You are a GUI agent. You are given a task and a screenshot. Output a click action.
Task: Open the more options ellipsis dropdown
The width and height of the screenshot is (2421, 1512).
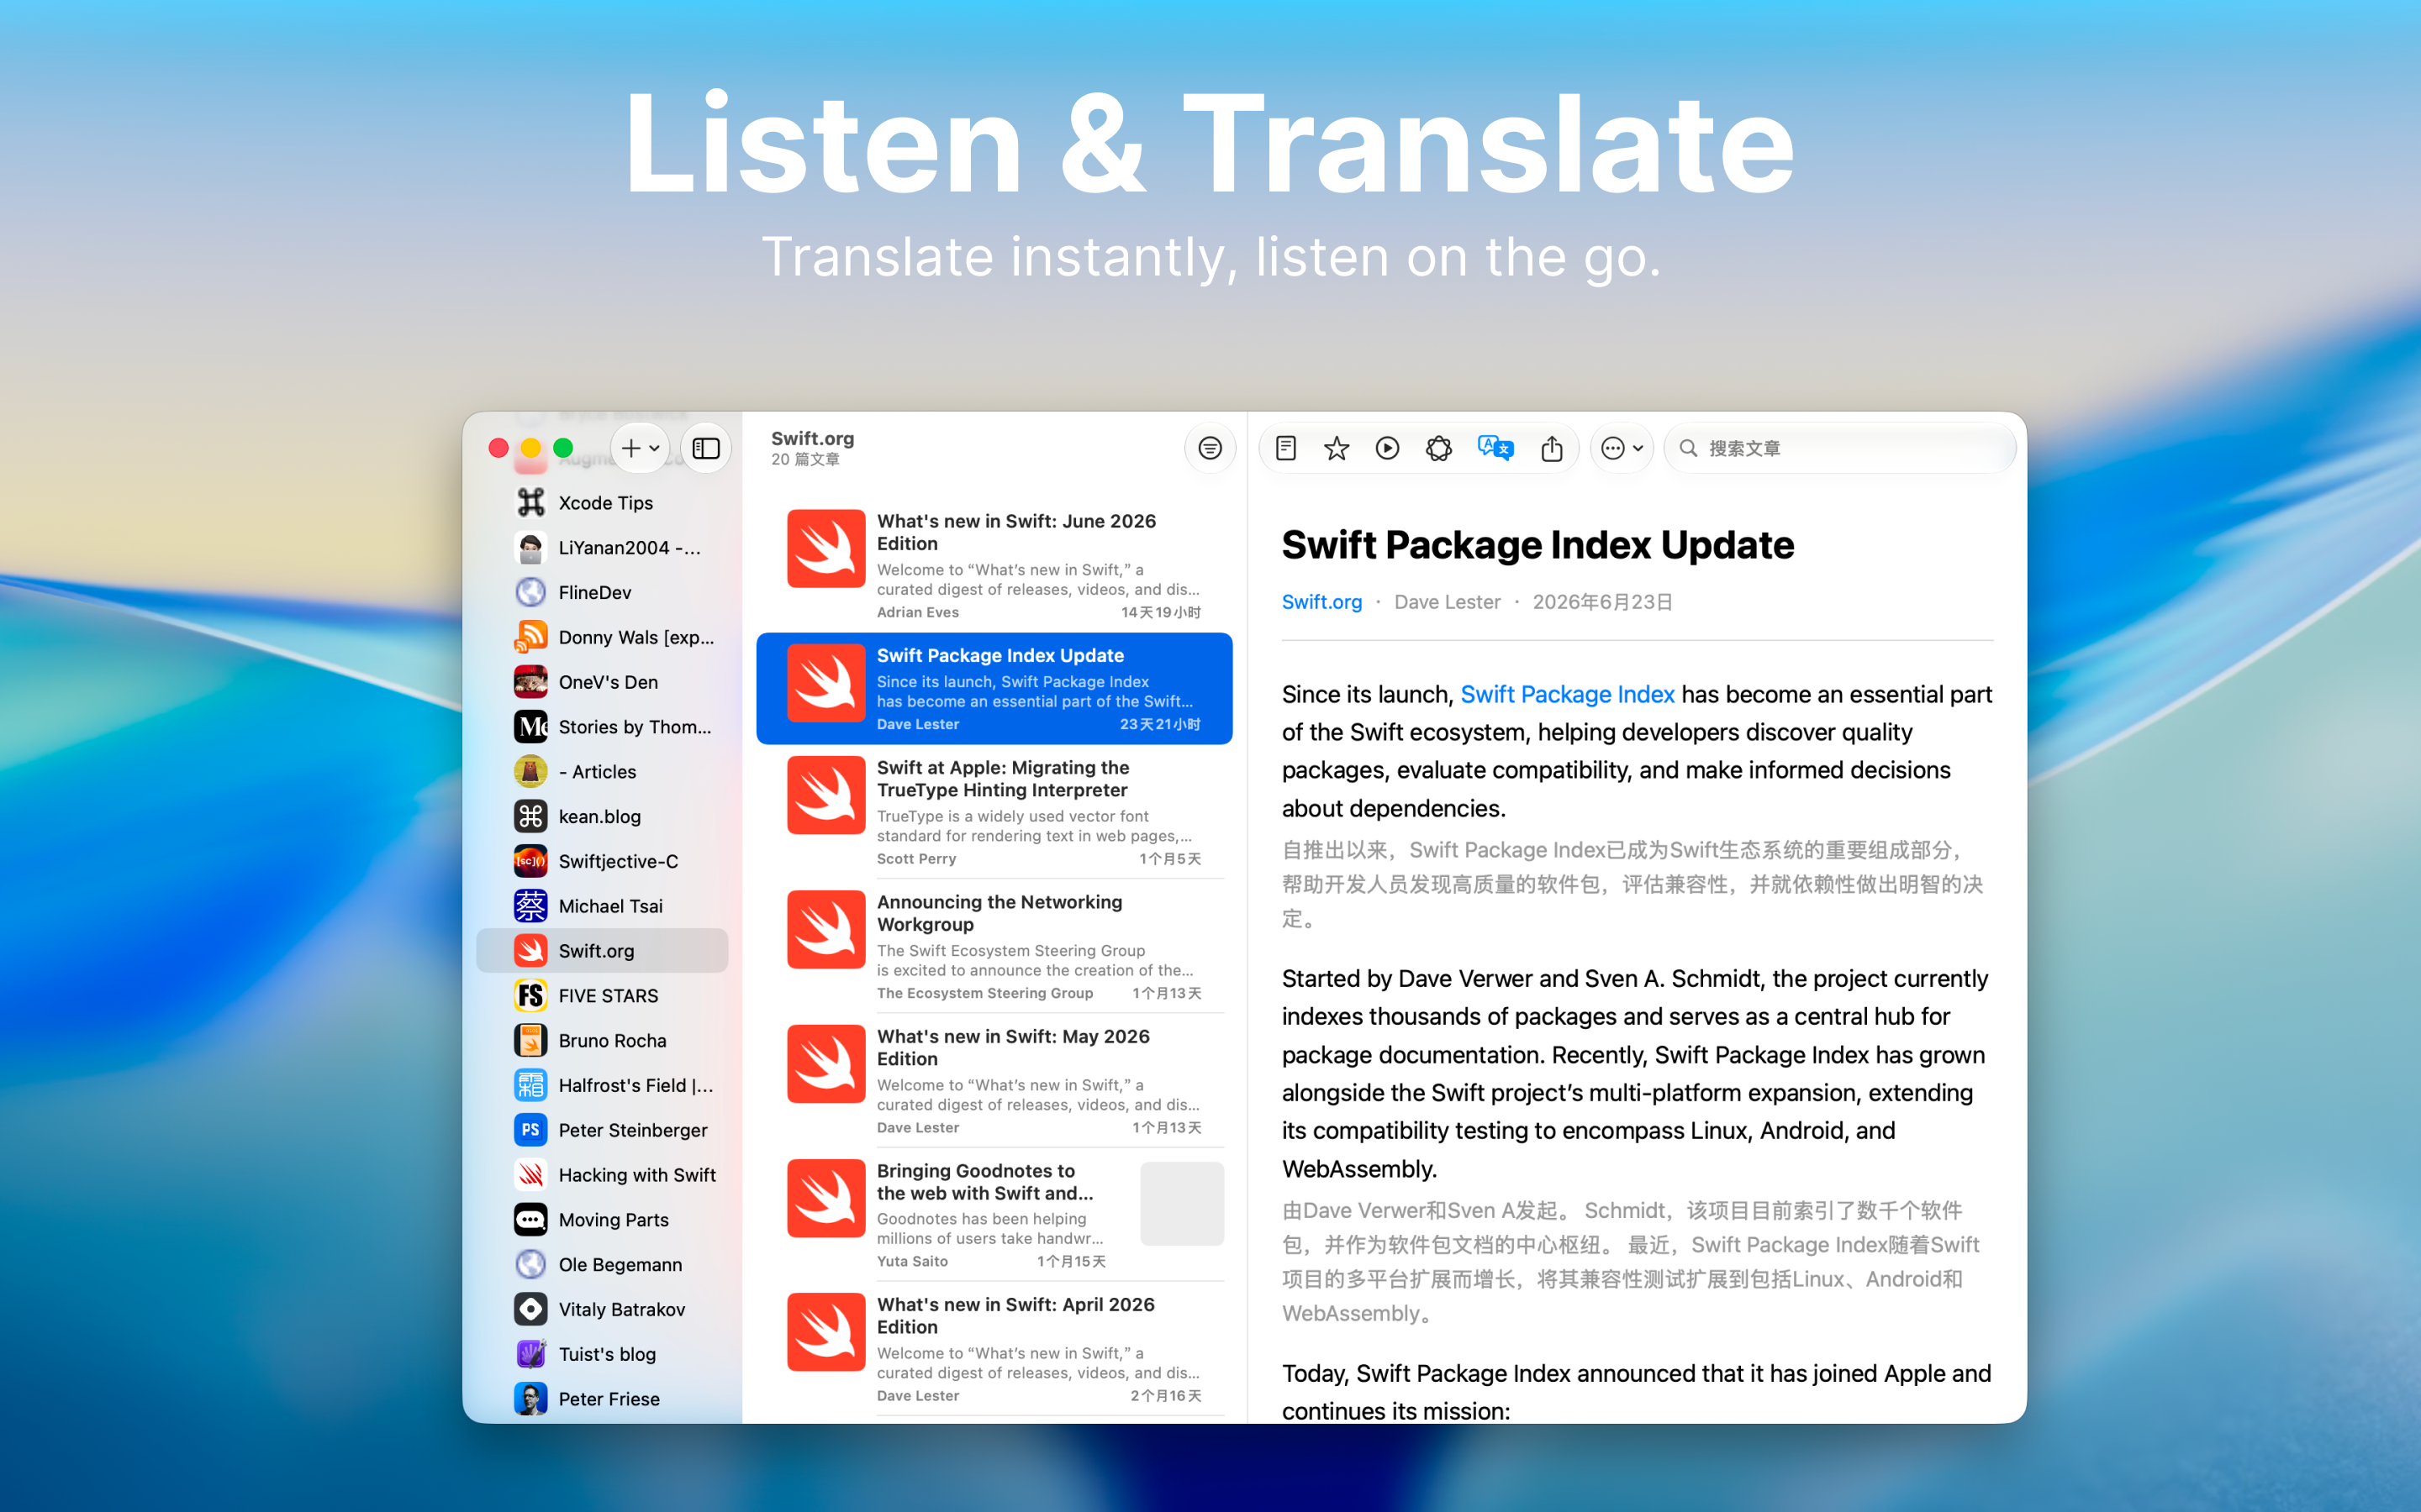1621,448
